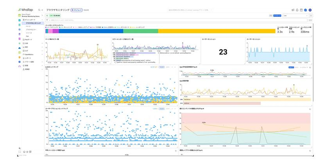Collapse the sidebar with the double-chevron icon
Viewport: 331px width, 165px height.
tap(42, 10)
